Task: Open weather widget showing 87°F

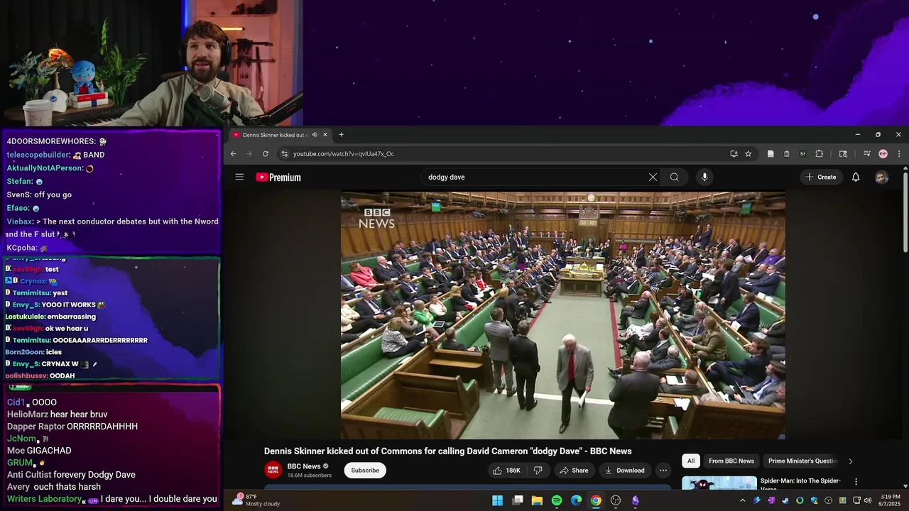Action: point(256,500)
